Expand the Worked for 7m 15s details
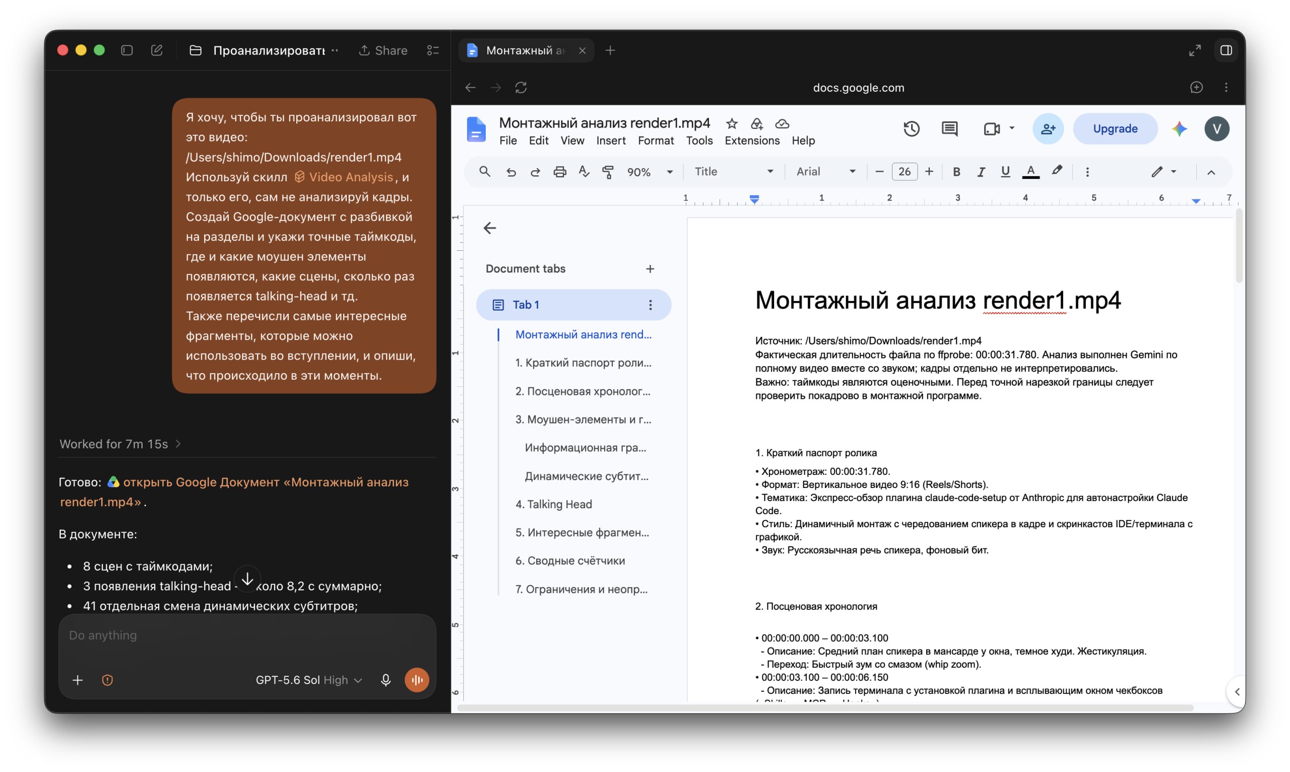Image resolution: width=1290 pixels, height=772 pixels. click(121, 444)
